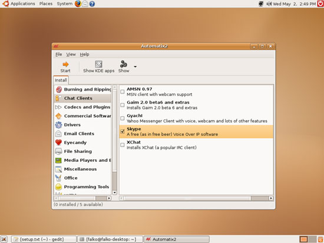Click the Email Clients envelope icon
The image size is (324, 243).
(x=58, y=134)
